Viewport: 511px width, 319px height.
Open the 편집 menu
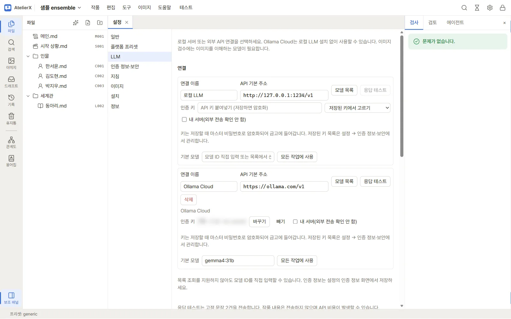point(111,8)
